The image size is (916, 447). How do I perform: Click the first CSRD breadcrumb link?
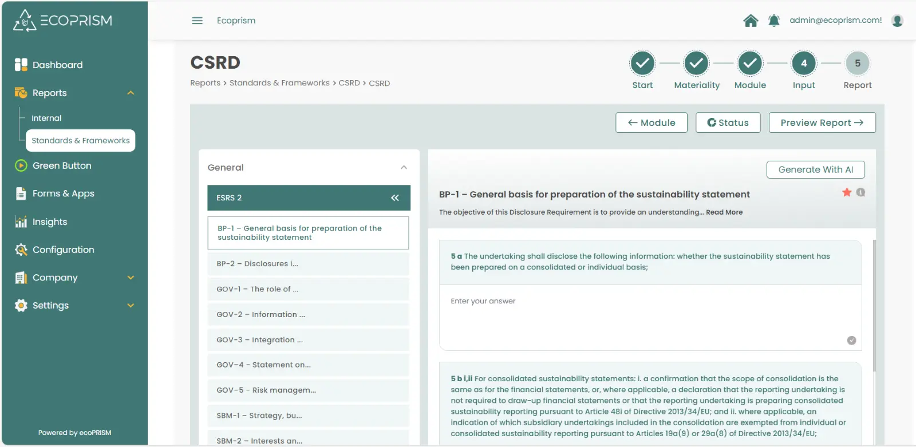tap(349, 83)
